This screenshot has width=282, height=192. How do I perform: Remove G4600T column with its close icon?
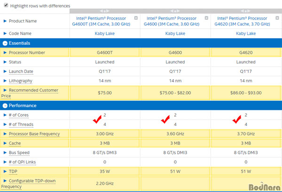tap(136, 18)
